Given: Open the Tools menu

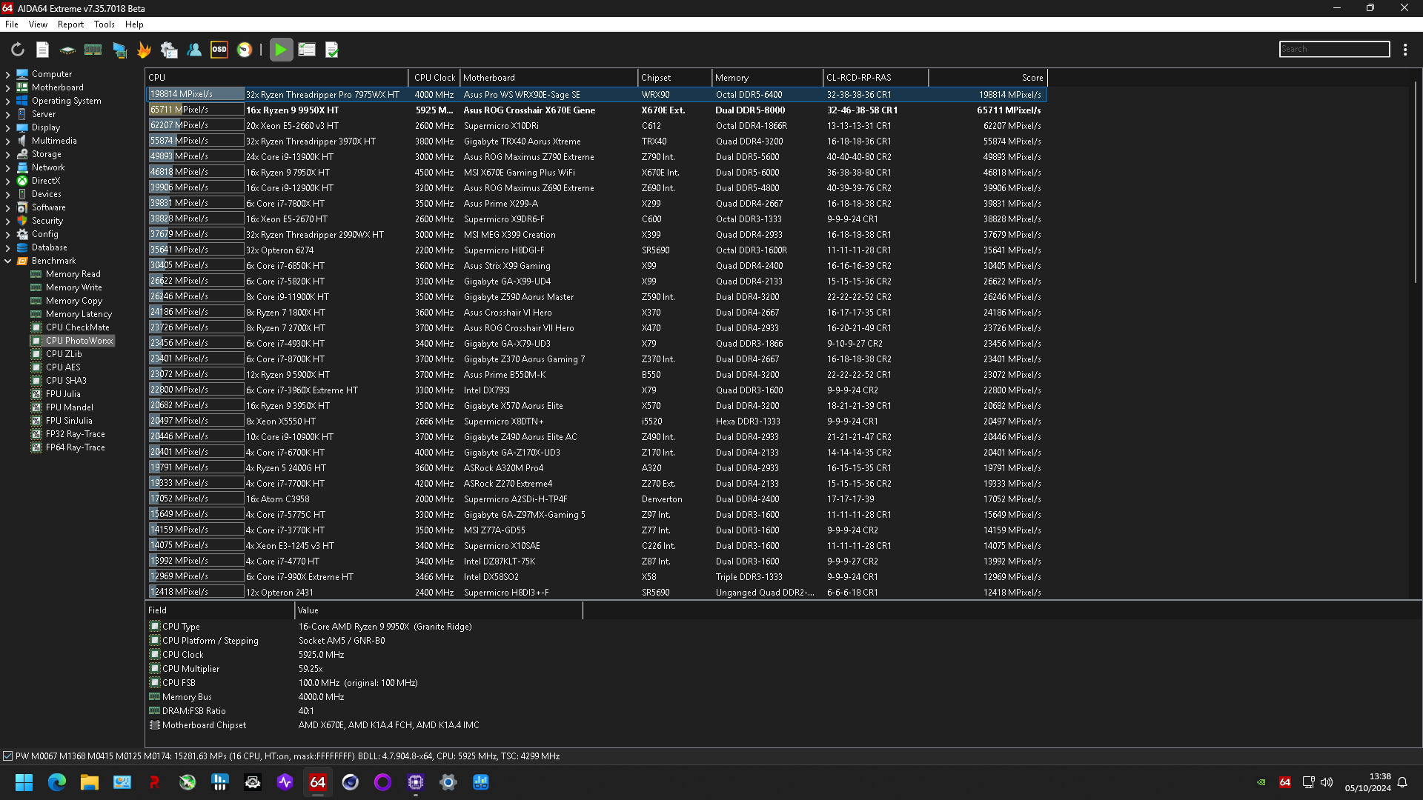Looking at the screenshot, I should 104,24.
